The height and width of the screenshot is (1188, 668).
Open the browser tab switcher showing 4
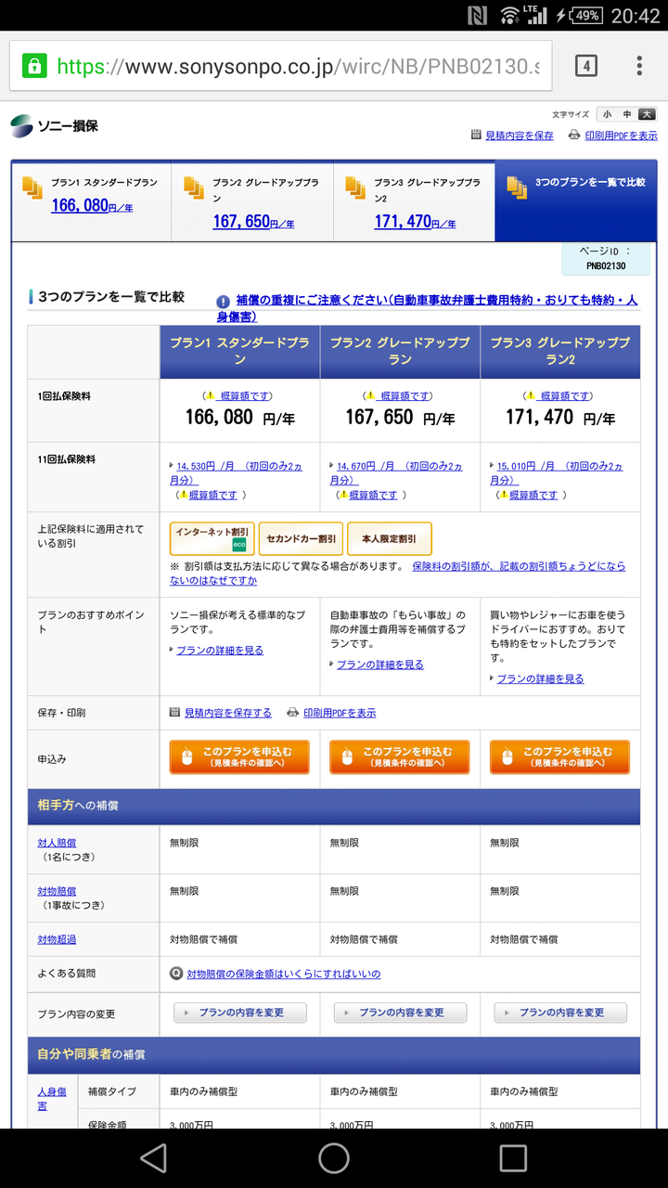pos(585,66)
